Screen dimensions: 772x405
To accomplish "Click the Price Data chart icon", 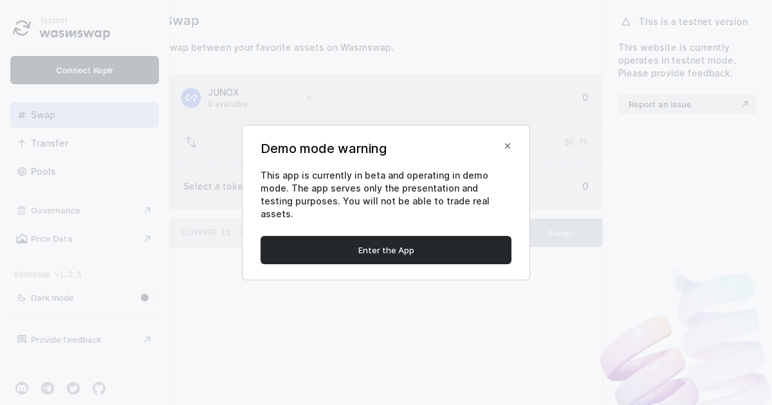I will (x=23, y=239).
